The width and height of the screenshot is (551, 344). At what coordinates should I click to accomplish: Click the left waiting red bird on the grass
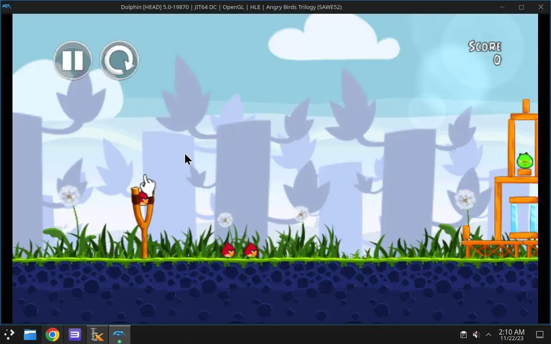[x=228, y=250]
